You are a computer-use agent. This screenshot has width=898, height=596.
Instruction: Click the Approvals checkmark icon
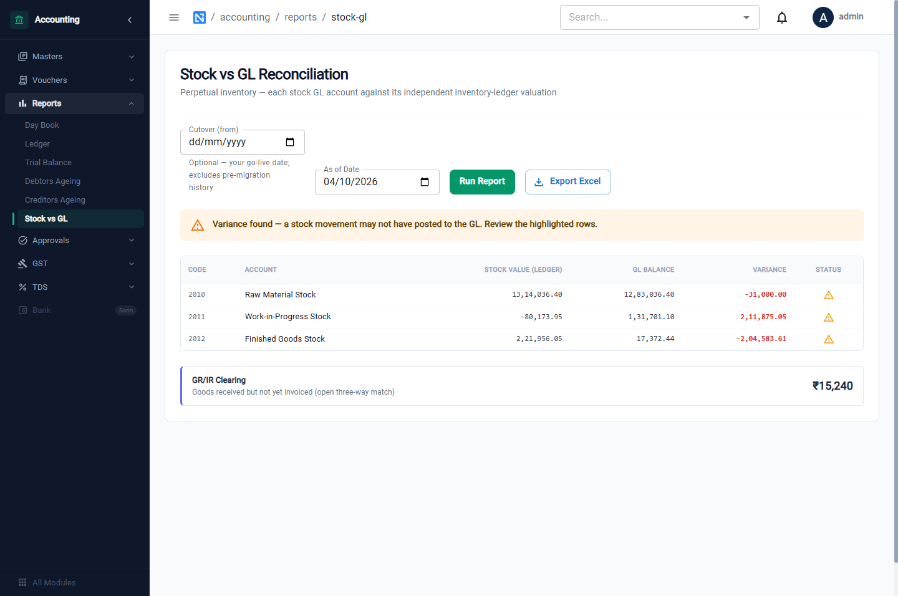[x=23, y=241]
